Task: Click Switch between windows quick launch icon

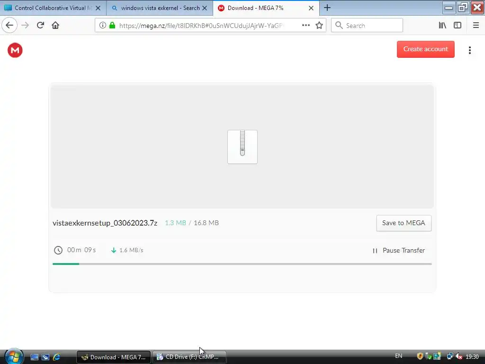Action: [45, 357]
